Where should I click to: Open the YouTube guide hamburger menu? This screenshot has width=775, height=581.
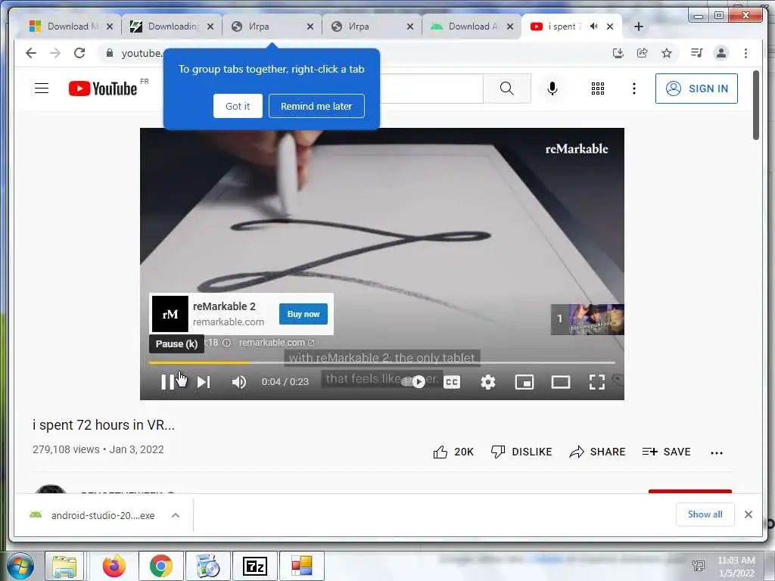tap(42, 89)
